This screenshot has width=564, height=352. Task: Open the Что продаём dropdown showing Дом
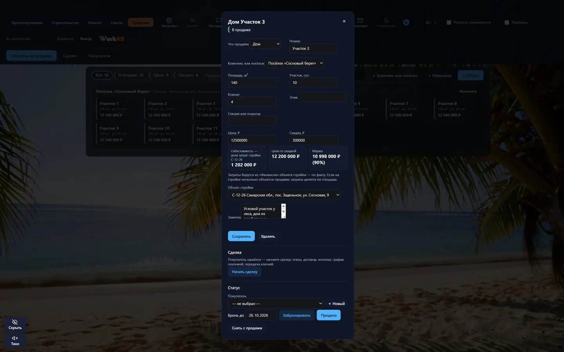pyautogui.click(x=266, y=44)
